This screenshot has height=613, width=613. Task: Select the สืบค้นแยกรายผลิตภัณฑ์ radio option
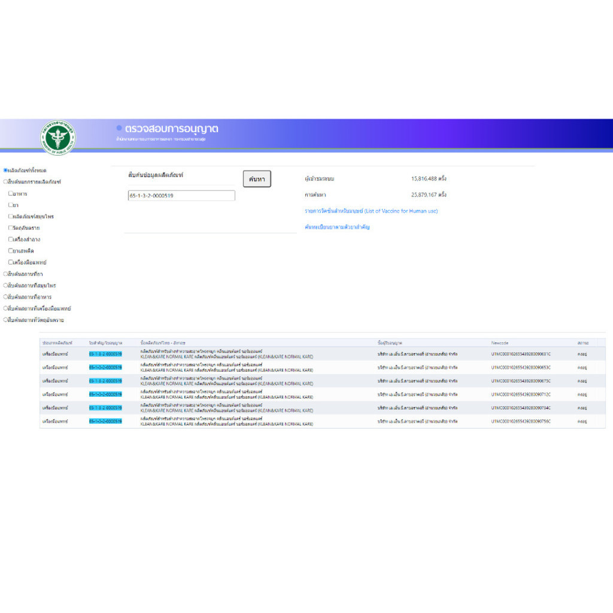[x=5, y=181]
